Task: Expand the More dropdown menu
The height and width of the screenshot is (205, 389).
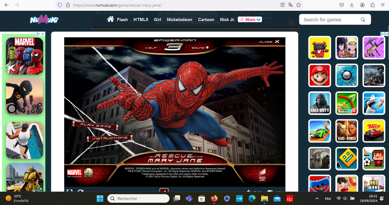Action: click(250, 20)
